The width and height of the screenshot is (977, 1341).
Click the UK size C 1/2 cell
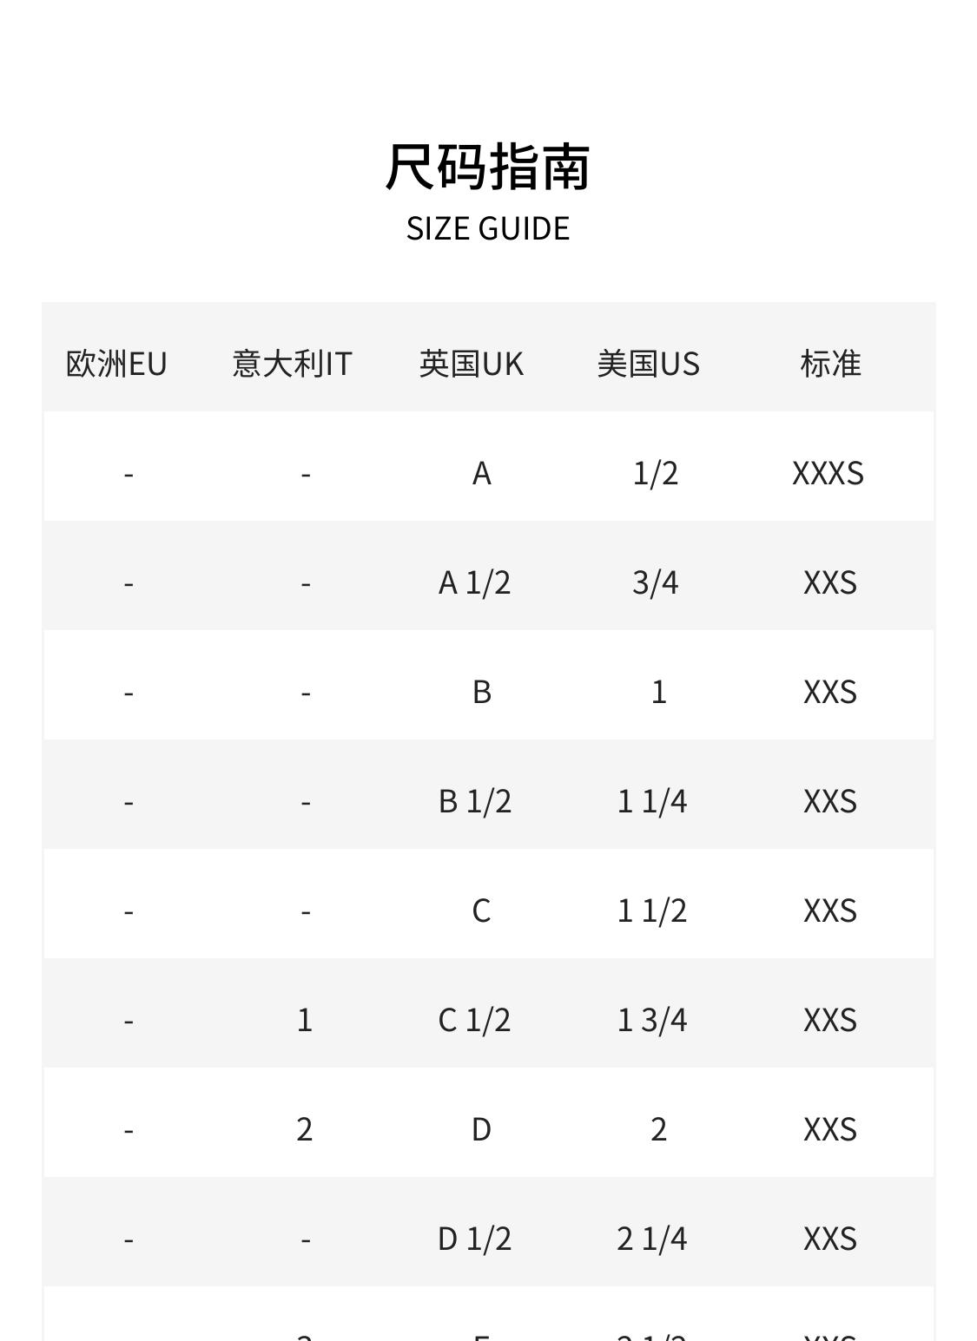pos(475,1020)
